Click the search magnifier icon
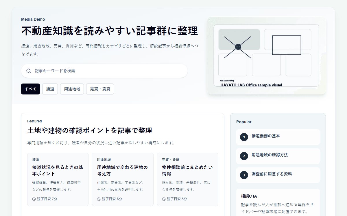The width and height of the screenshot is (347, 216). pyautogui.click(x=29, y=71)
